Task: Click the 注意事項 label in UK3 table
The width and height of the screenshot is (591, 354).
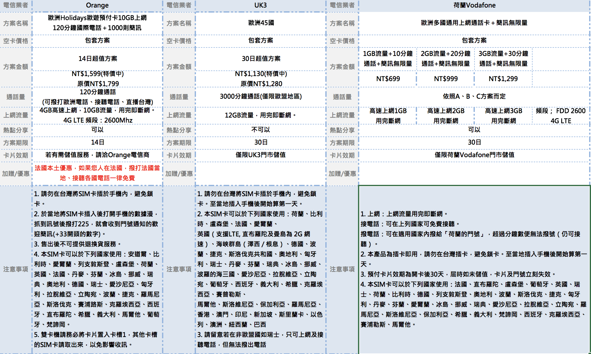Action: pyautogui.click(x=179, y=269)
